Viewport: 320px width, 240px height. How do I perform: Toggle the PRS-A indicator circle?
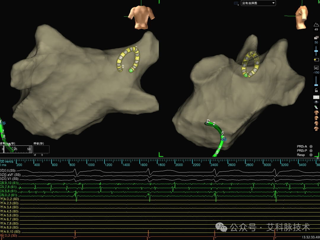(x=311, y=146)
